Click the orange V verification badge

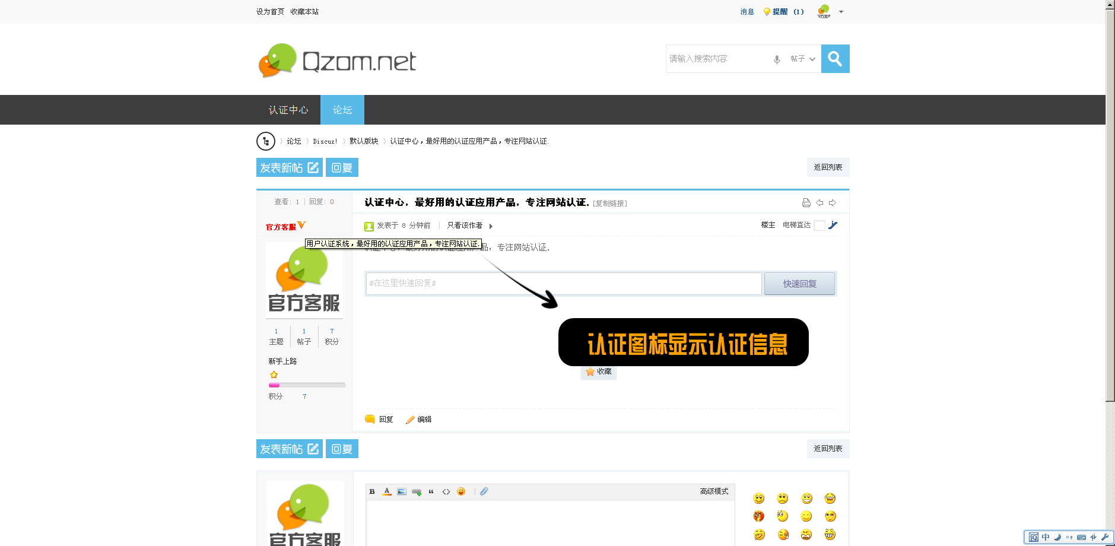click(301, 225)
